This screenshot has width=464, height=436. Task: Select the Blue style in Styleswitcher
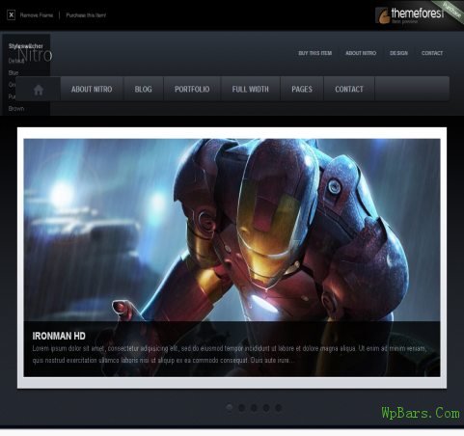click(14, 73)
